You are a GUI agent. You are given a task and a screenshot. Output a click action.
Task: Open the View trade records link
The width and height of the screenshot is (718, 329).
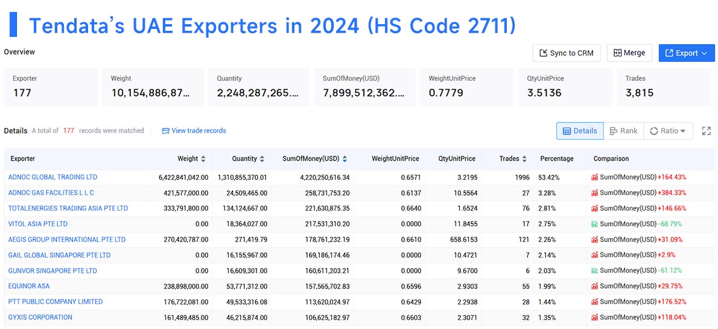click(194, 130)
